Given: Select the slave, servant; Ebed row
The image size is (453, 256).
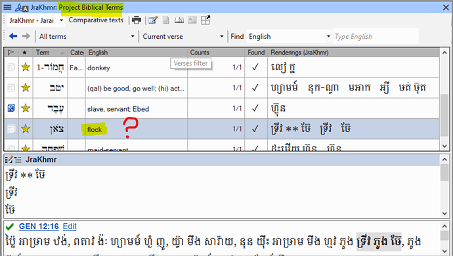Looking at the screenshot, I should point(222,108).
